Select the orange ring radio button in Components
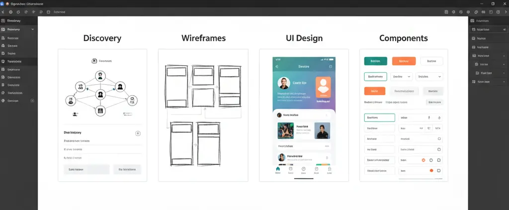The width and height of the screenshot is (509, 210). [424, 160]
